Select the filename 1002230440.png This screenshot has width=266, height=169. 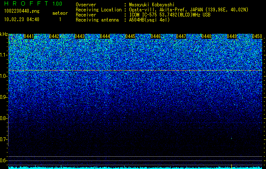click(x=22, y=11)
